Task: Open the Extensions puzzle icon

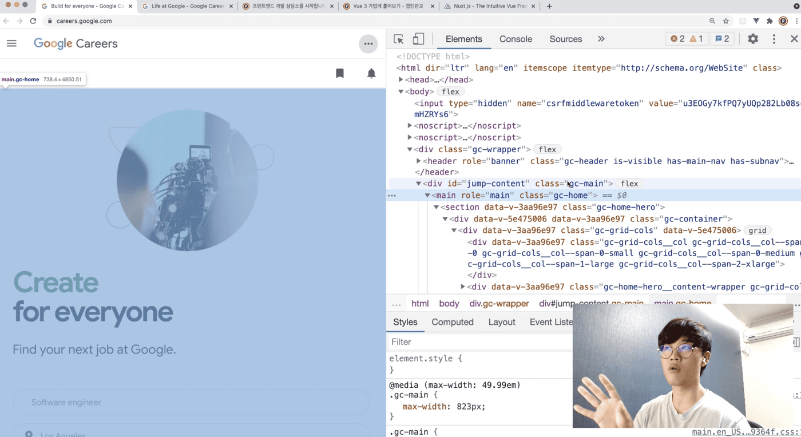Action: click(770, 21)
